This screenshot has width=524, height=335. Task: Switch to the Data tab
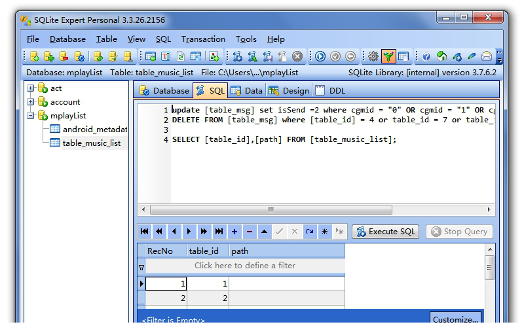(x=247, y=91)
